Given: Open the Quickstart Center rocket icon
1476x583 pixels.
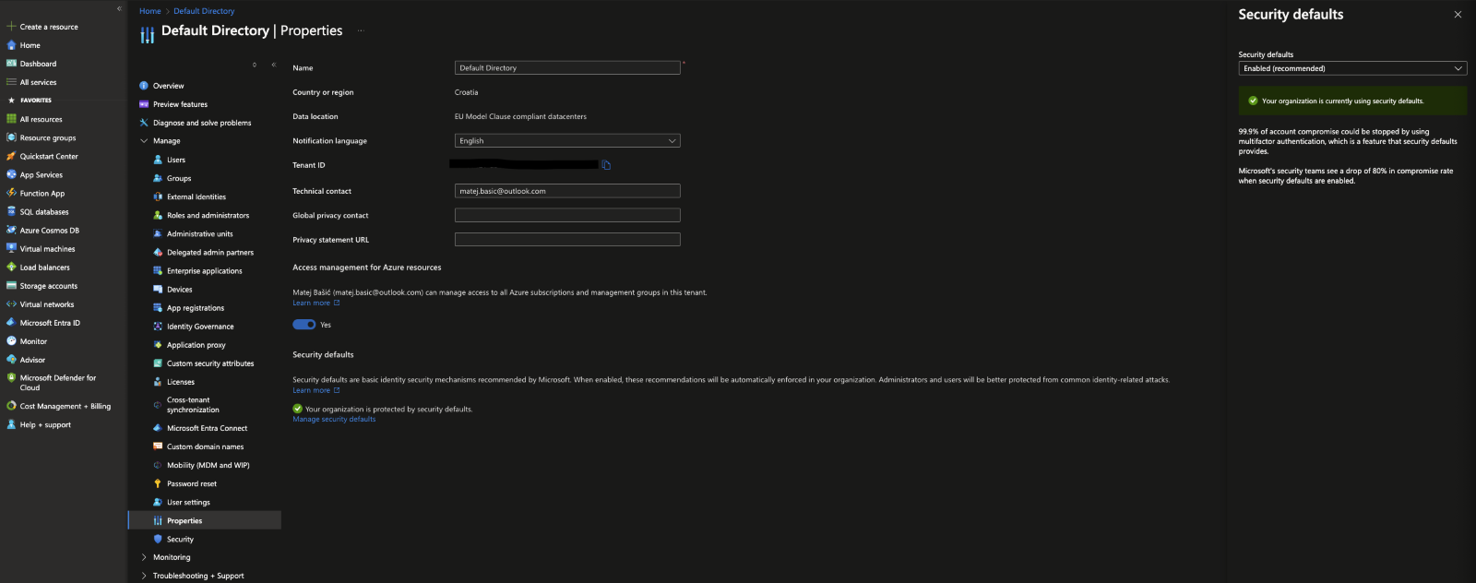Looking at the screenshot, I should click(x=11, y=156).
